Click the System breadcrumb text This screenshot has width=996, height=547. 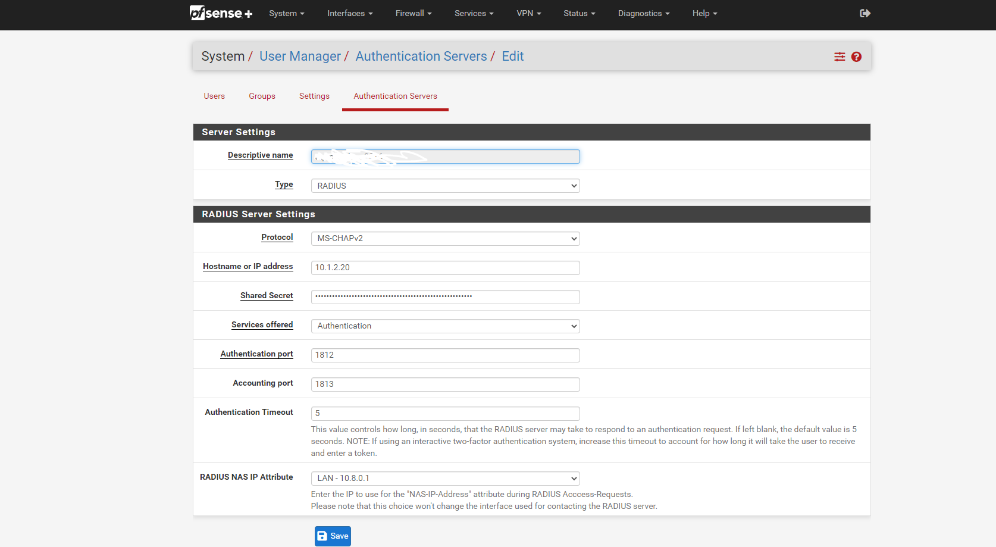tap(223, 57)
